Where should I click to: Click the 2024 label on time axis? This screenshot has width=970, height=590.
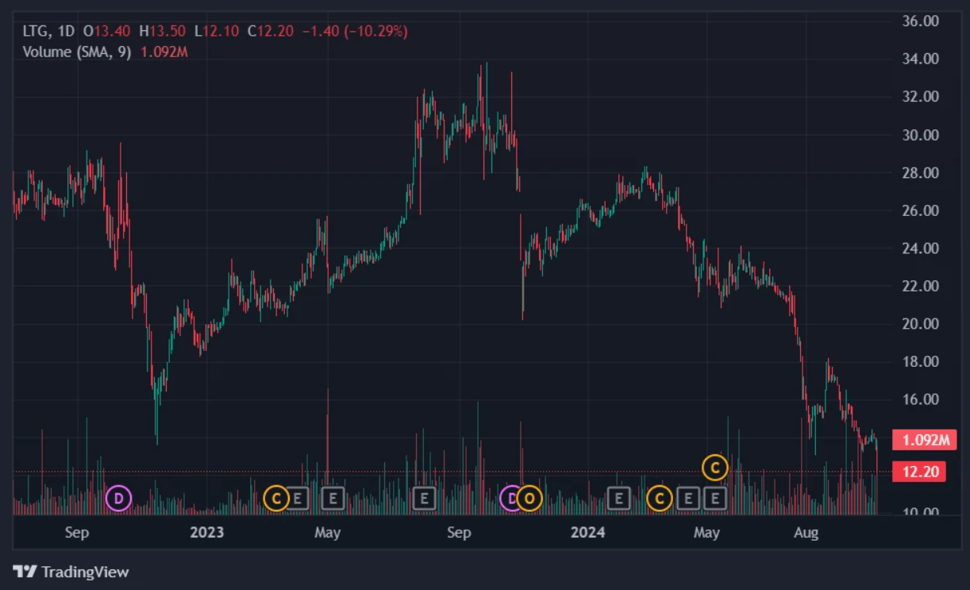588,532
